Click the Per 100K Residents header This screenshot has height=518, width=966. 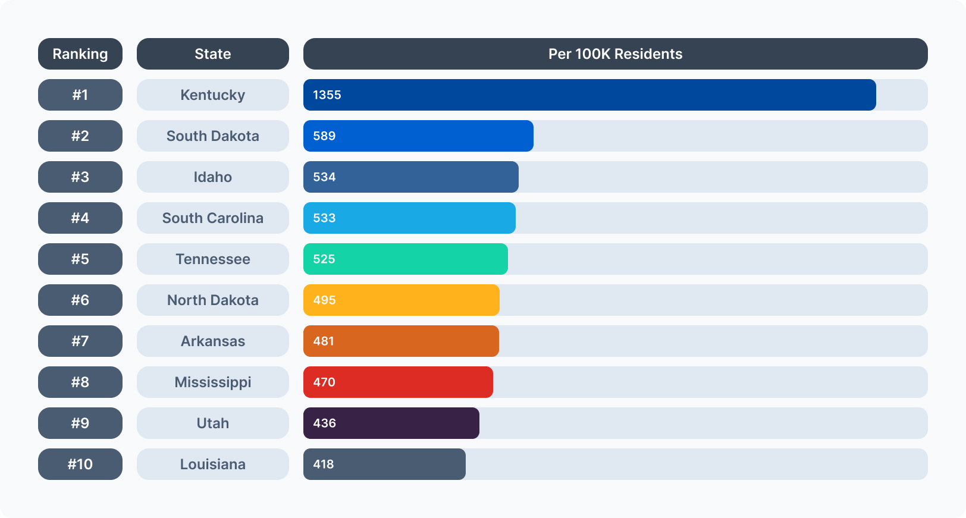[x=615, y=54]
